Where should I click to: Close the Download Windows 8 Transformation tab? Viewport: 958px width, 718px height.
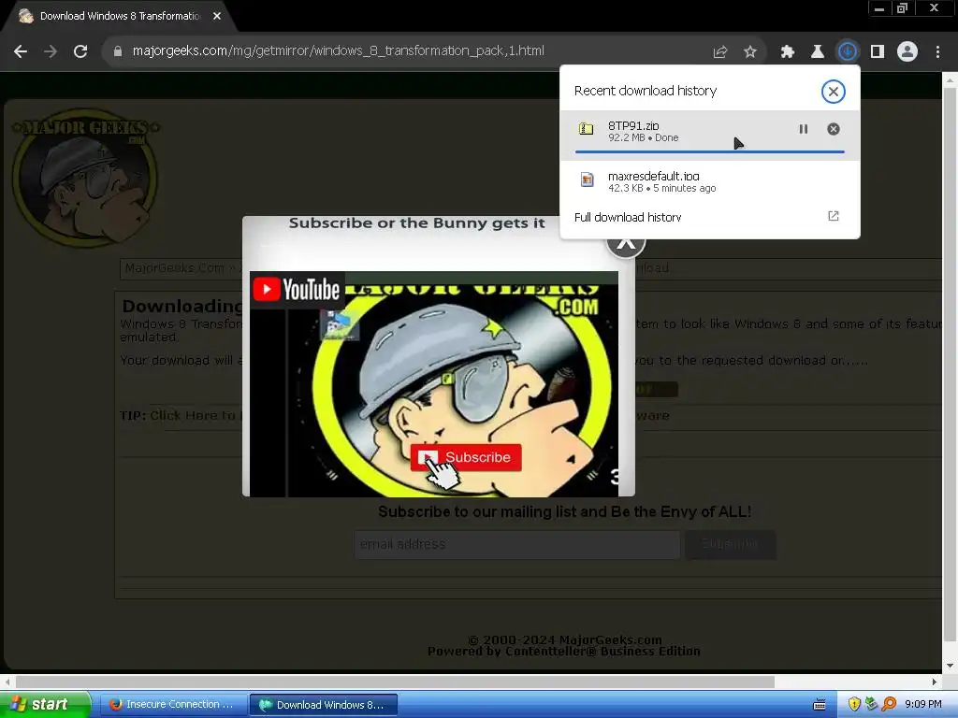coord(217,17)
